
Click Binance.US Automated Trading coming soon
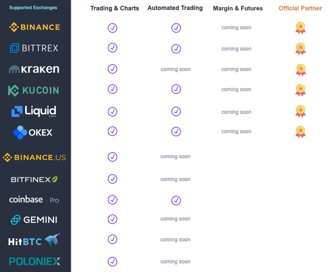coord(175,157)
